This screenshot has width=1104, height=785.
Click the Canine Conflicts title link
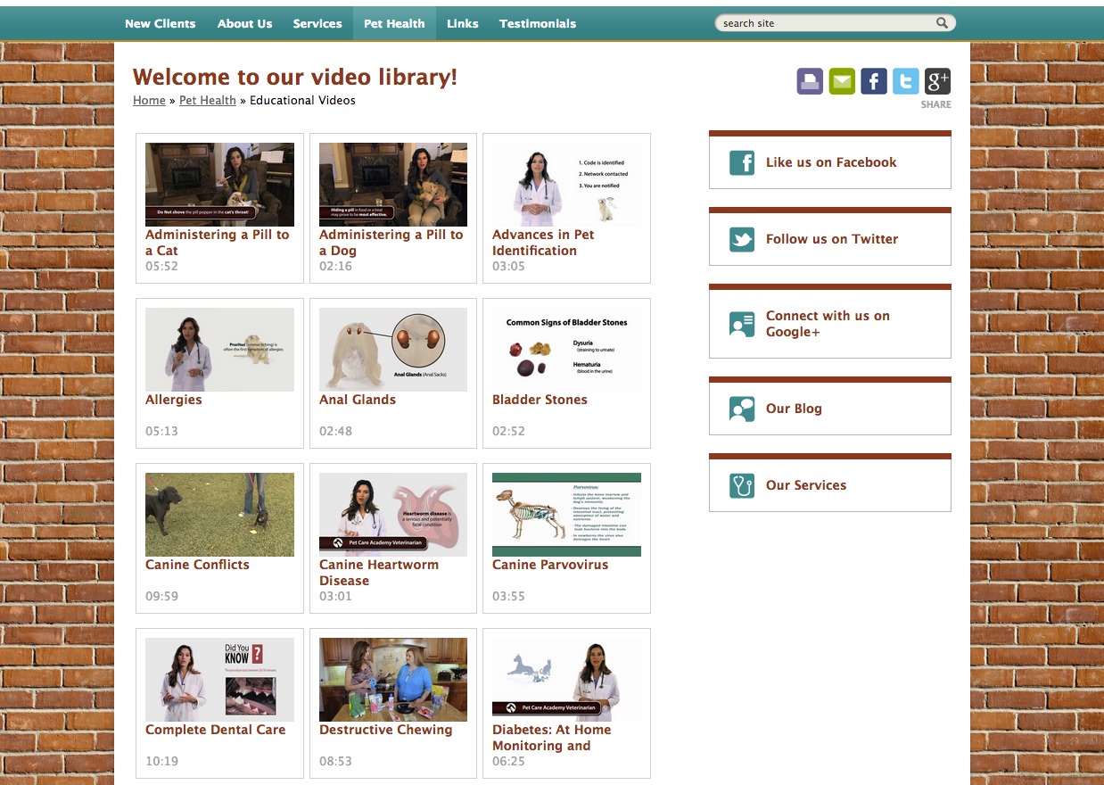197,565
